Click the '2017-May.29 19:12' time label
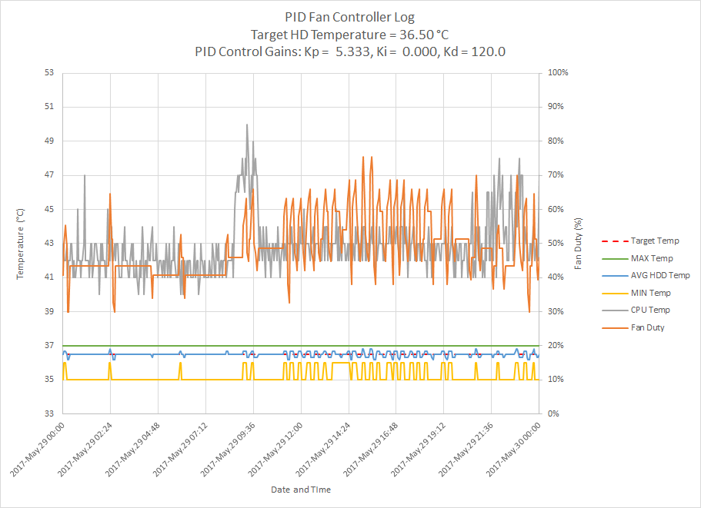 [x=419, y=449]
